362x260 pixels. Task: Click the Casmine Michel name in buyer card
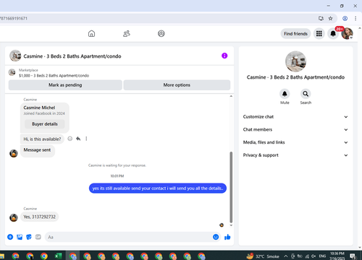[39, 108]
